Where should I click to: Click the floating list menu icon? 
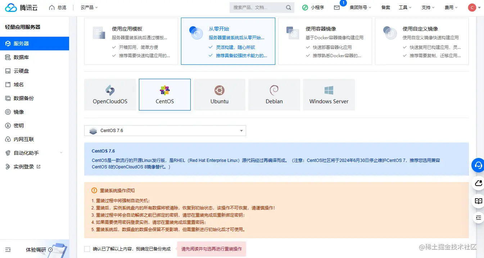point(478,218)
